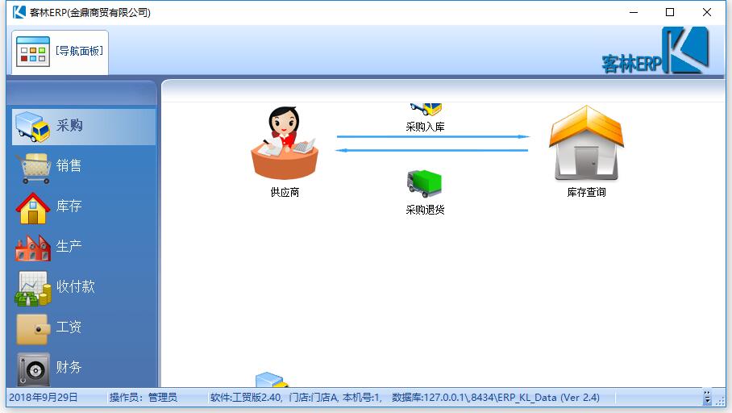Viewport: 732px width, 413px height.
Task: Click the 库存 red house icon
Action: tap(33, 208)
